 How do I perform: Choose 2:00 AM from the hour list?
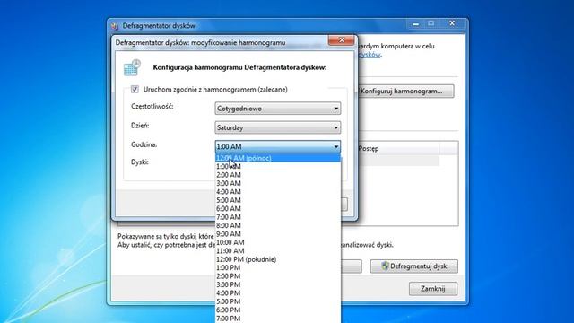278,175
